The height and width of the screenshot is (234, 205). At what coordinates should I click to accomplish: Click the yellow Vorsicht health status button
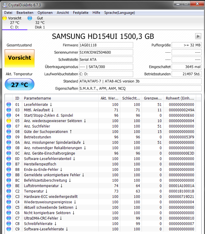click(20, 58)
